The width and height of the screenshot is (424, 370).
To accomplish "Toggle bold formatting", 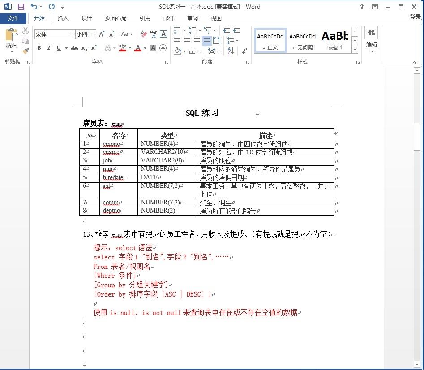I will pyautogui.click(x=39, y=48).
